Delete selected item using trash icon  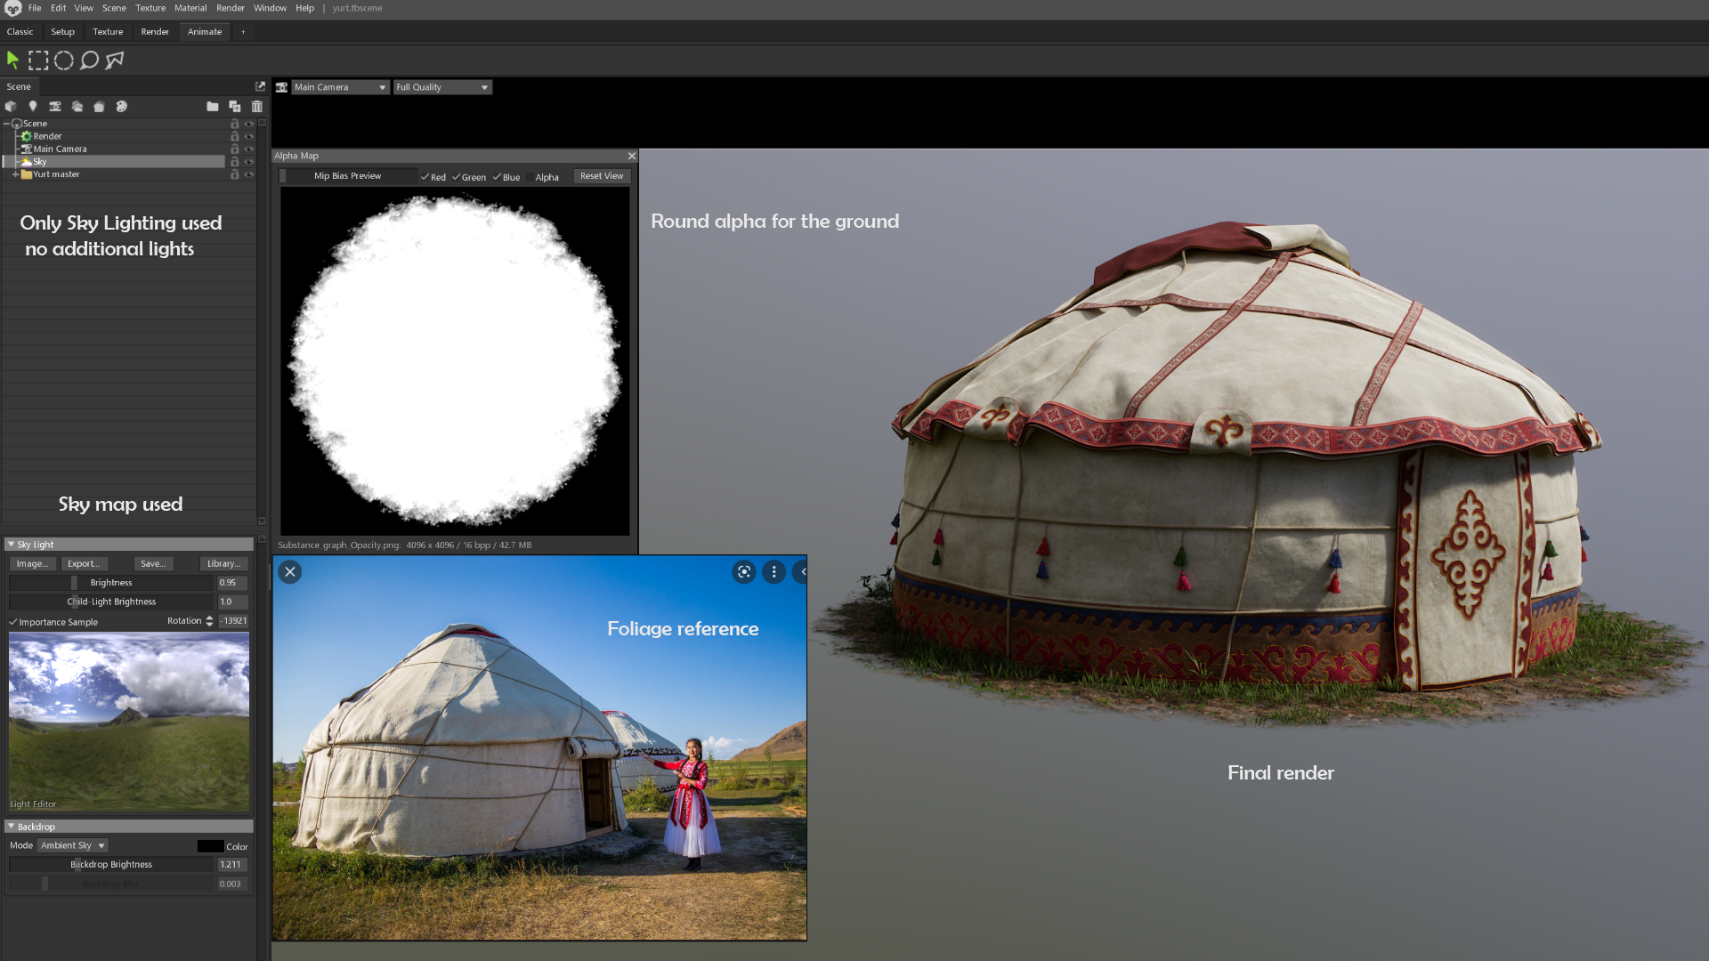point(257,107)
